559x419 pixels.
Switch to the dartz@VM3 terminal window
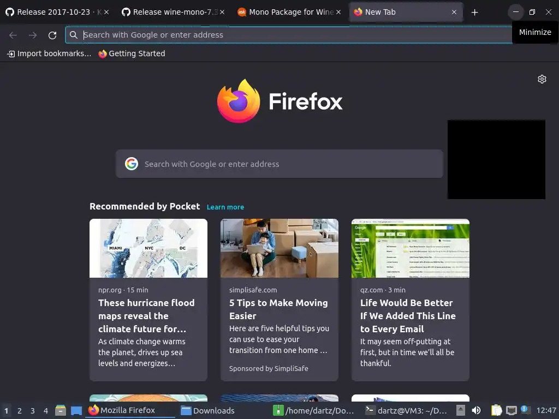coord(408,410)
